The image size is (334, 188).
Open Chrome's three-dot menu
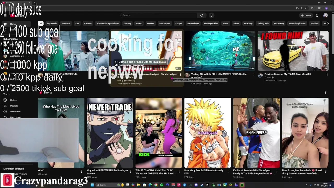click(x=331, y=8)
